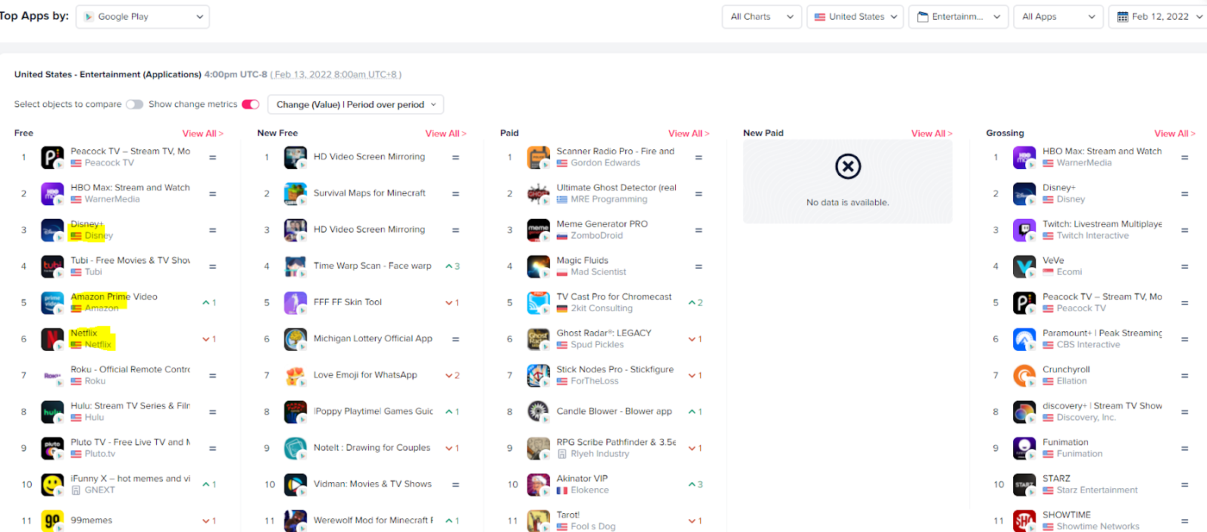The width and height of the screenshot is (1207, 532).
Task: Open the Roku remote app icon
Action: tap(52, 375)
